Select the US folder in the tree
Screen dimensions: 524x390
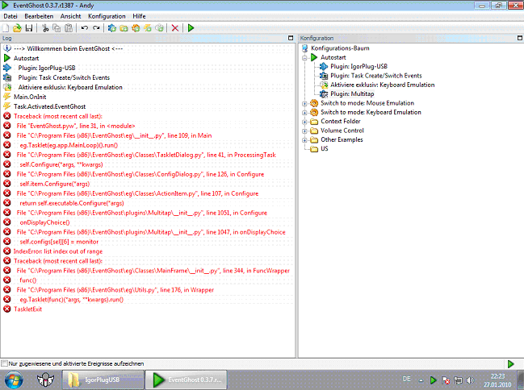(325, 149)
